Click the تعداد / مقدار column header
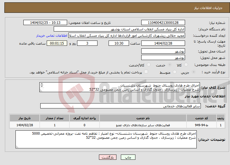This screenshot has width=230, height=165. pyautogui.click(x=55, y=118)
